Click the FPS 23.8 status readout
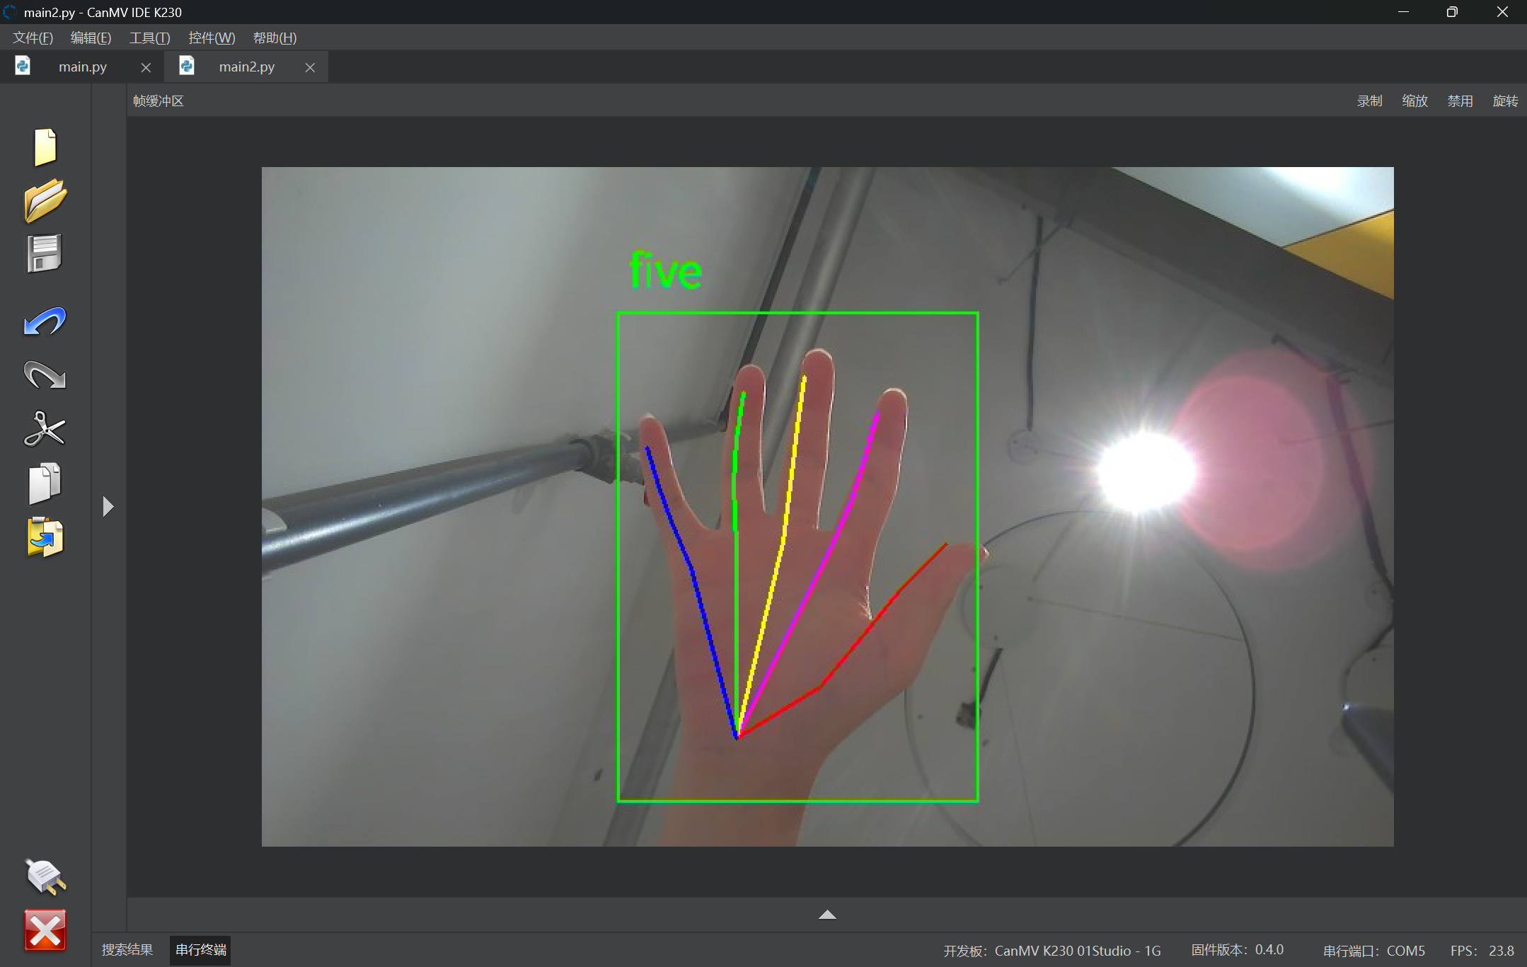1527x967 pixels. pos(1482,950)
